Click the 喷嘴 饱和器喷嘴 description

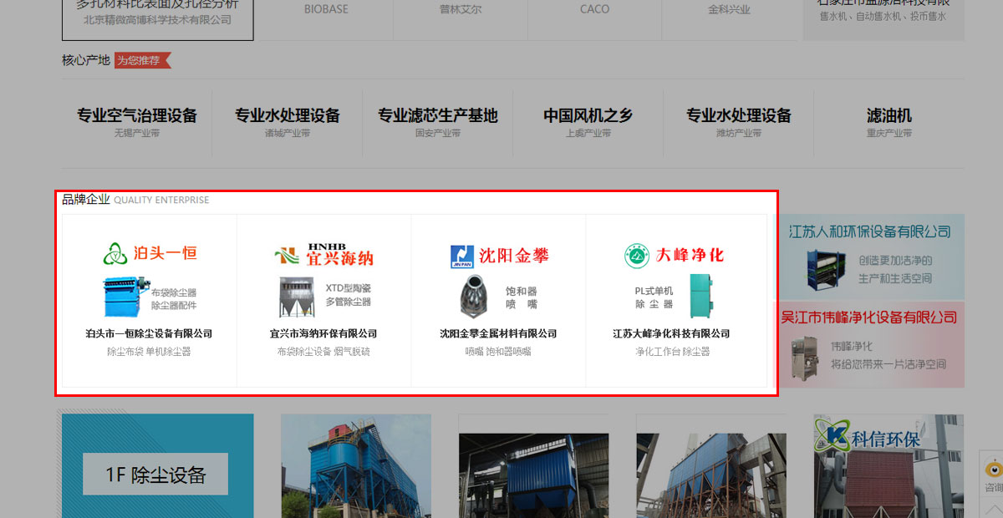pyautogui.click(x=498, y=352)
